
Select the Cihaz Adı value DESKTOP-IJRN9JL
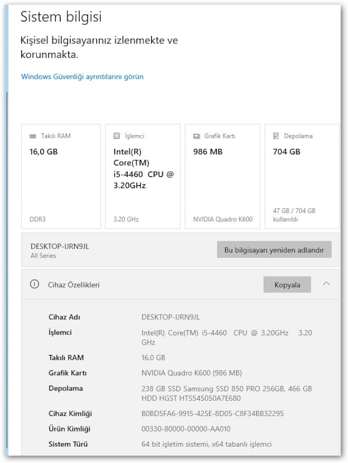tap(171, 317)
